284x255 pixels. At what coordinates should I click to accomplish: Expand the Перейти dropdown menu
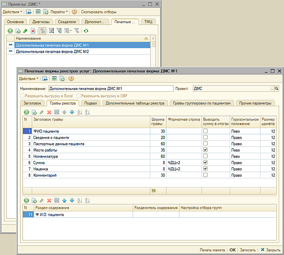59,12
